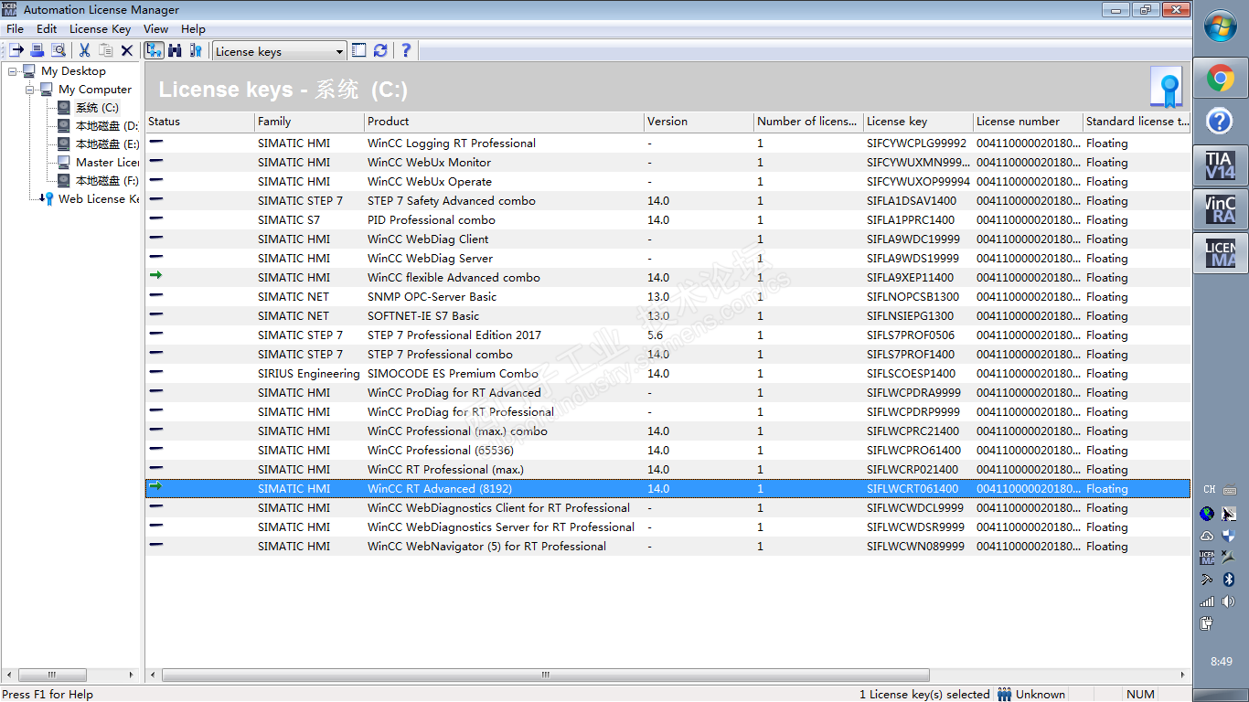Select the Master License tree item

107,163
